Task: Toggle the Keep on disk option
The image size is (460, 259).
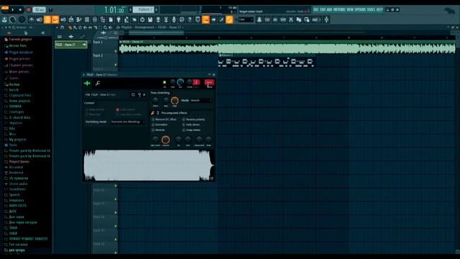Action: pos(95,109)
